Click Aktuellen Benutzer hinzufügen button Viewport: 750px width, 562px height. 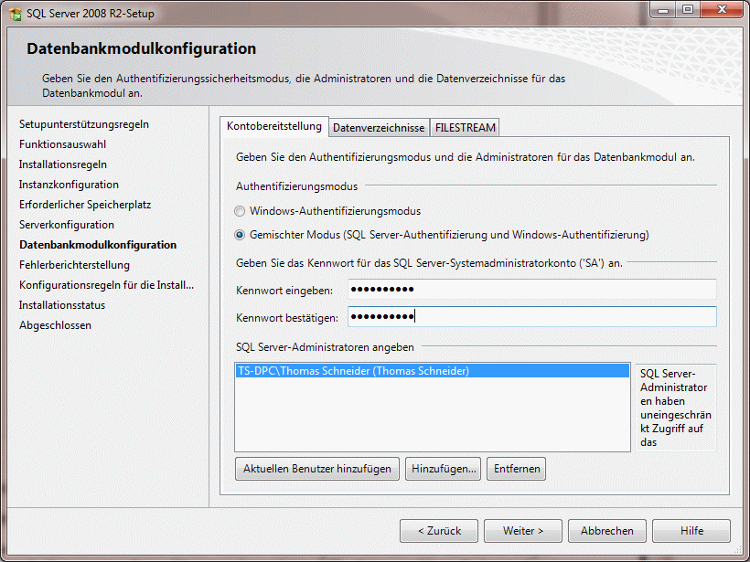(317, 469)
